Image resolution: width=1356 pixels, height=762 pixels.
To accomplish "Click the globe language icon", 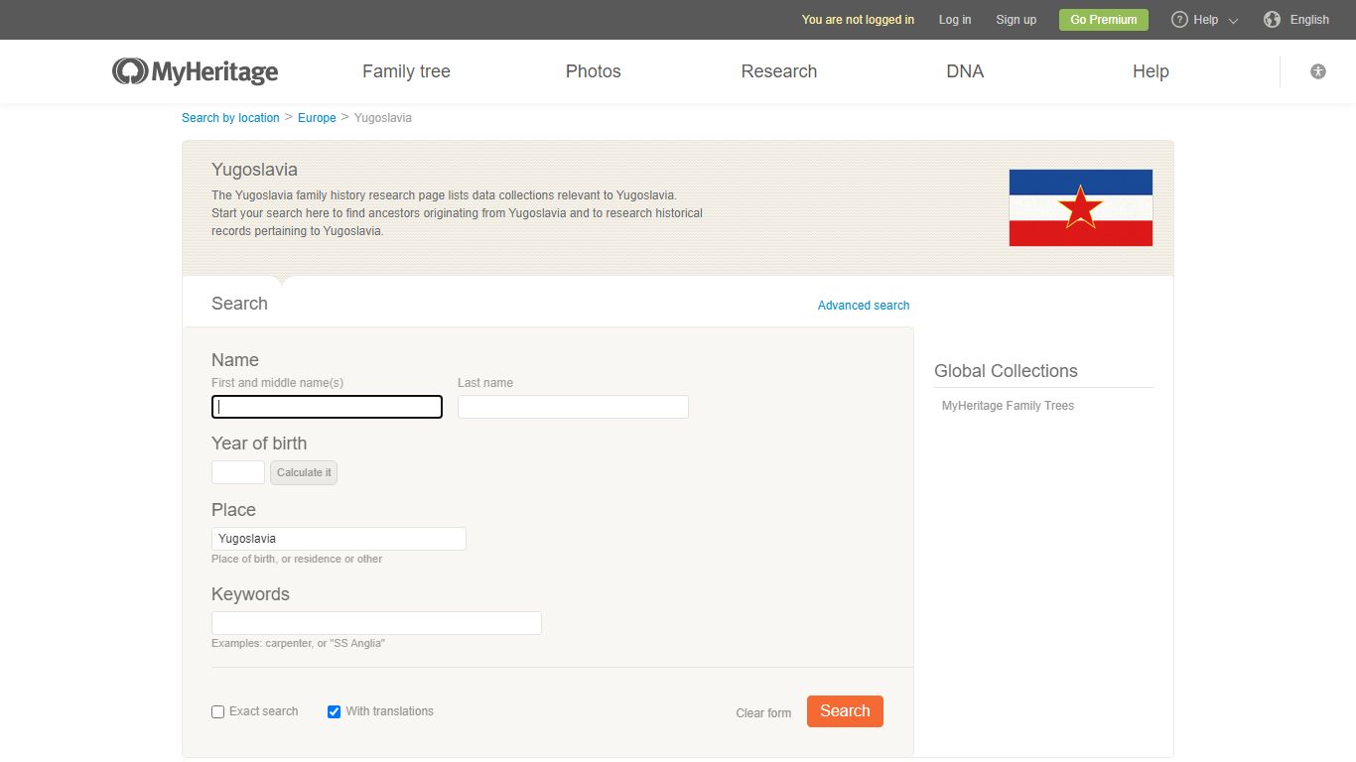I will pyautogui.click(x=1273, y=20).
